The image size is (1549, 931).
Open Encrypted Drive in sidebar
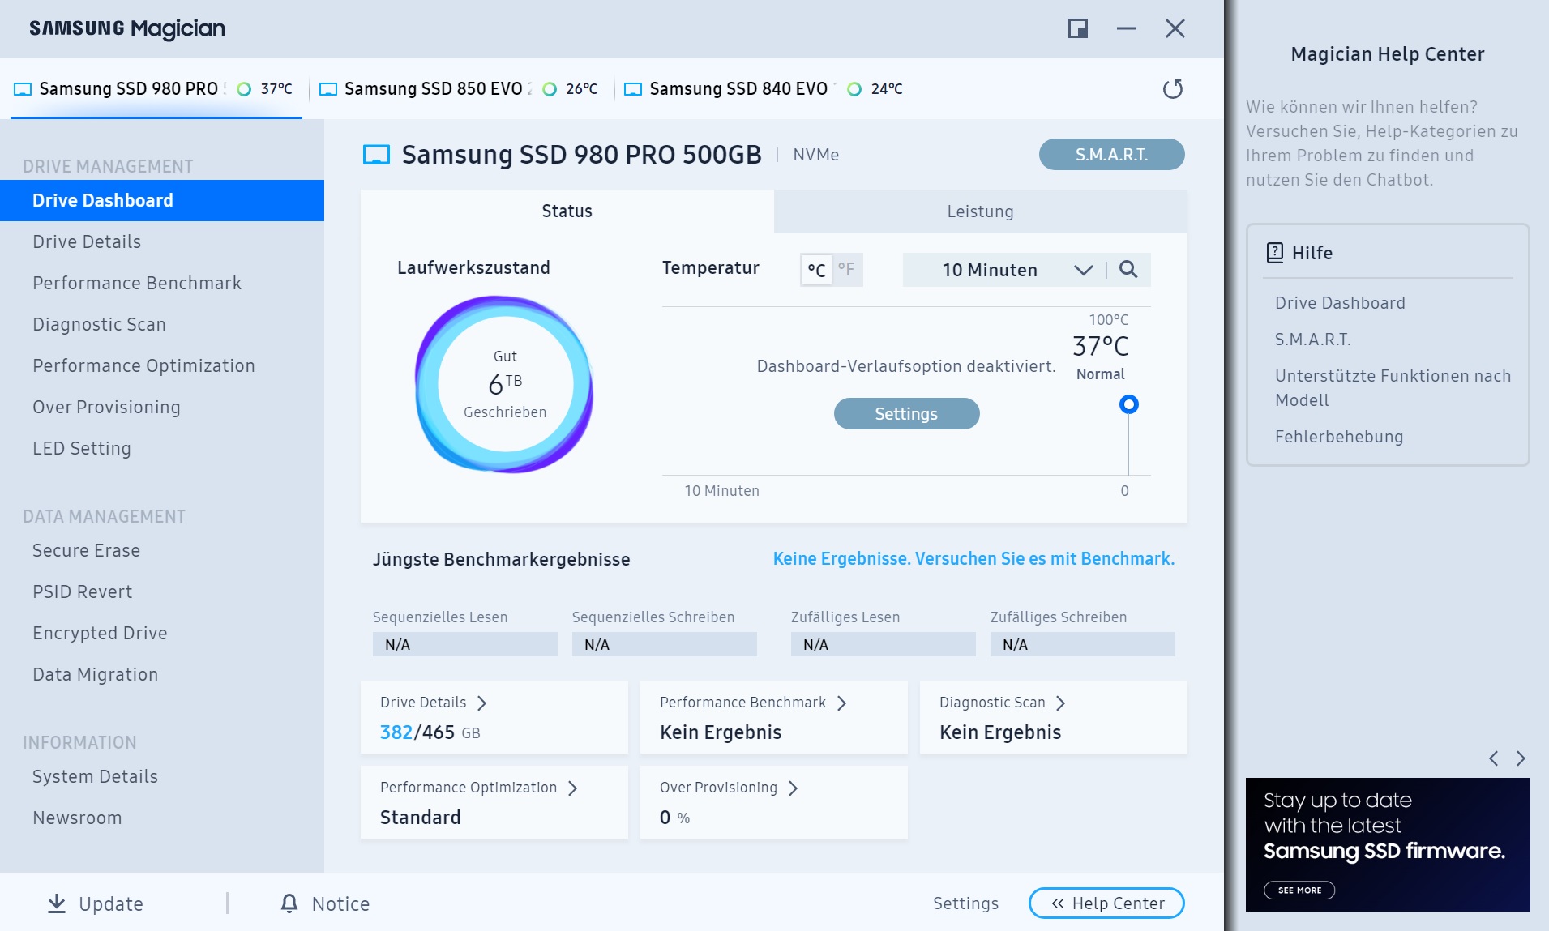point(162,633)
